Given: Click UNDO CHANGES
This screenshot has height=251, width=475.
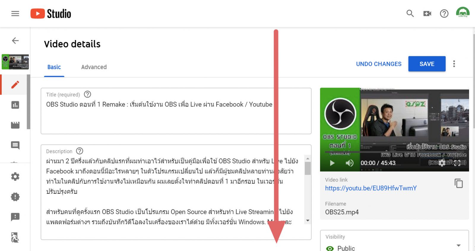Looking at the screenshot, I should pyautogui.click(x=379, y=64).
